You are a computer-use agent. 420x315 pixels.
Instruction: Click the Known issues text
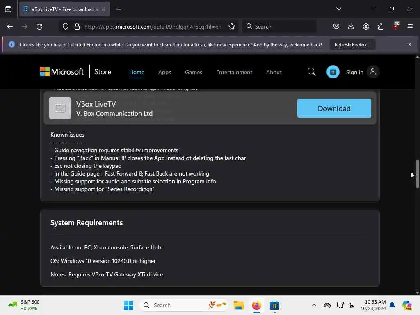coord(67,135)
